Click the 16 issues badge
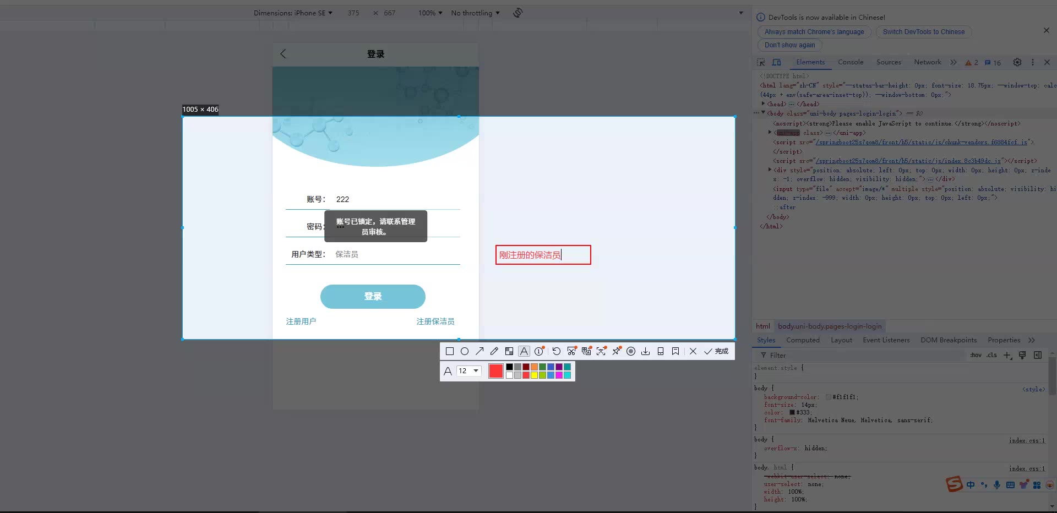This screenshot has width=1057, height=513. [993, 63]
